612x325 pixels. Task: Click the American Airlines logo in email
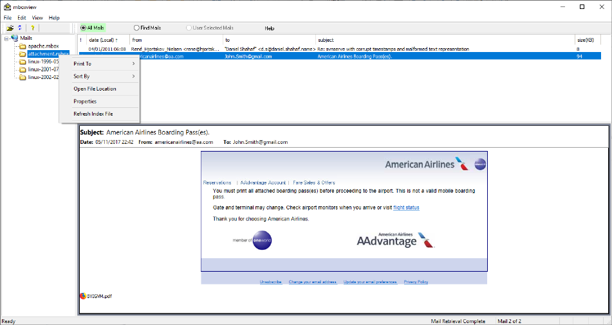click(427, 164)
